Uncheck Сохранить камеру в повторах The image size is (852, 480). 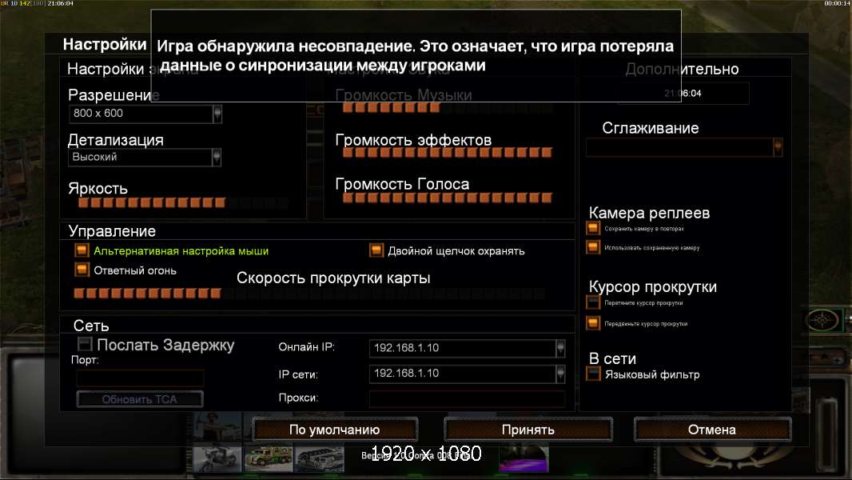coord(593,228)
